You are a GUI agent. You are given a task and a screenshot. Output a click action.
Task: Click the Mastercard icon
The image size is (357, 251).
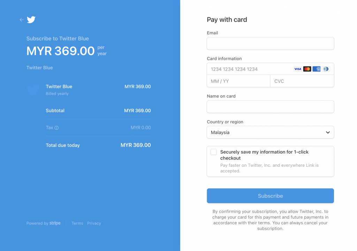(x=307, y=69)
